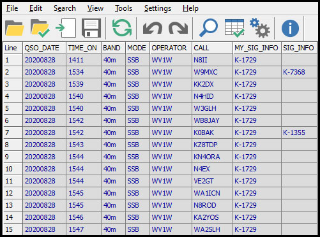Viewport: 320px width, 237px height.
Task: Select call sign W9MXC cell
Action: (213, 72)
